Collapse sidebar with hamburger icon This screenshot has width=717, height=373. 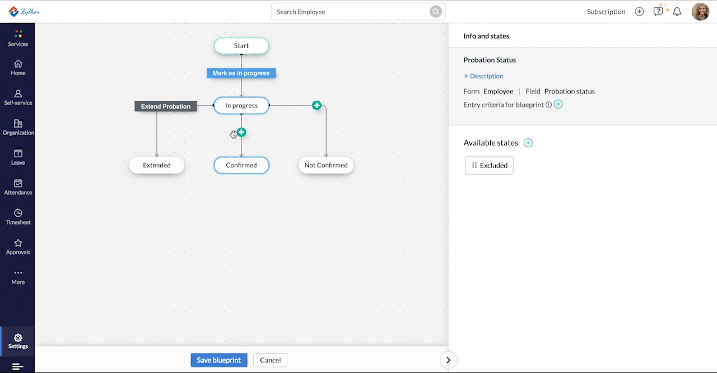click(17, 367)
